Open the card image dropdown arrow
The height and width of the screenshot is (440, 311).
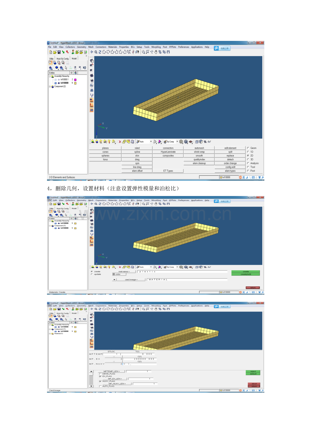coord(114,279)
